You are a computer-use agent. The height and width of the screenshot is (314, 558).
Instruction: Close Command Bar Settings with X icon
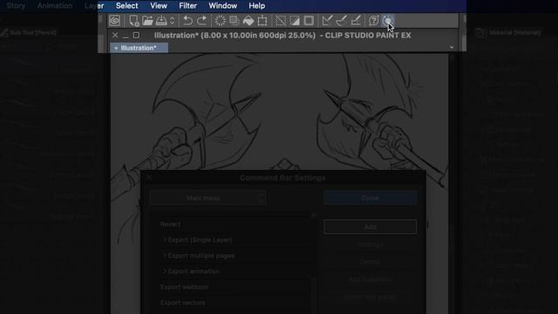tap(149, 177)
